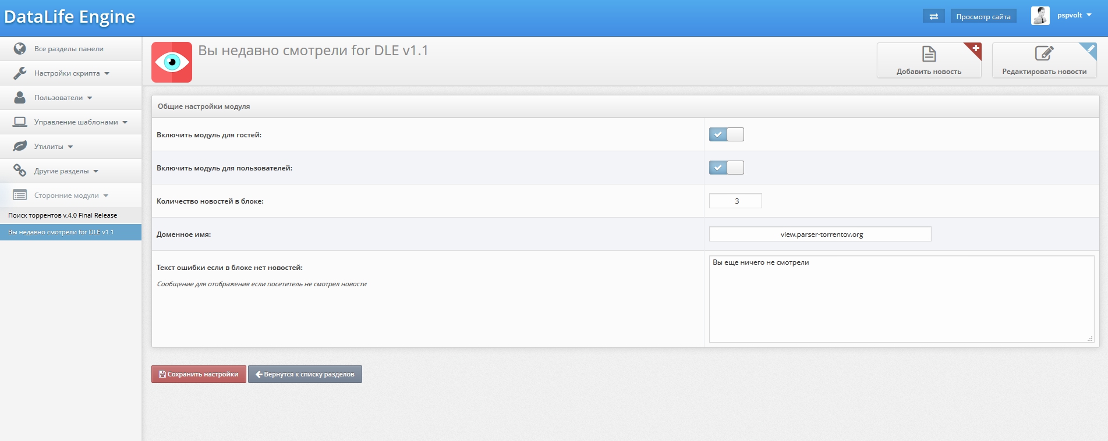The height and width of the screenshot is (441, 1108).
Task: Click the wrench icon for script settings
Action: [x=20, y=73]
